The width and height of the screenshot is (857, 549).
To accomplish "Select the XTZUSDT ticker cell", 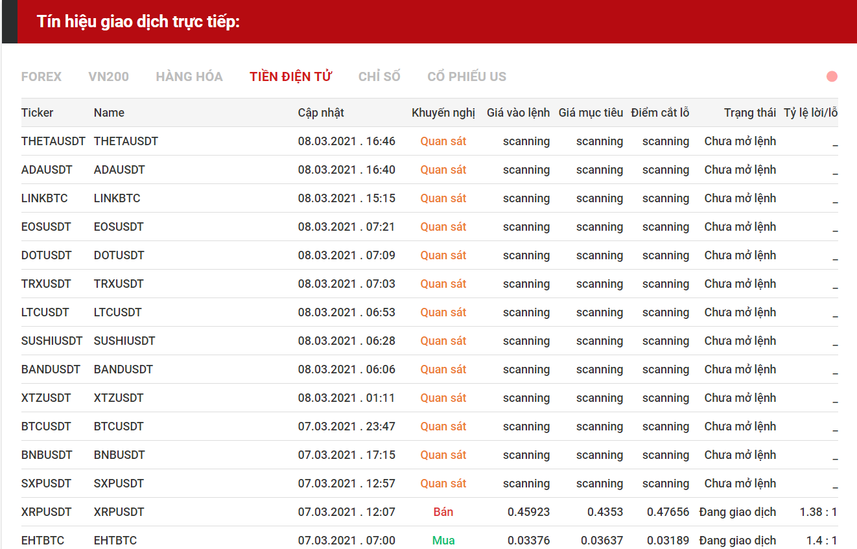I will point(46,398).
